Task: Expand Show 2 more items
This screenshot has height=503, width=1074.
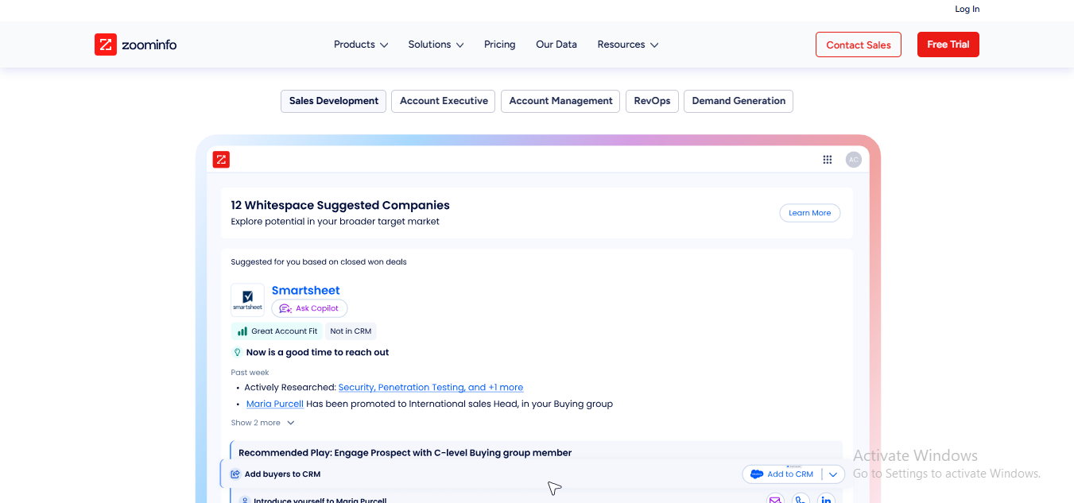Action: pos(262,423)
